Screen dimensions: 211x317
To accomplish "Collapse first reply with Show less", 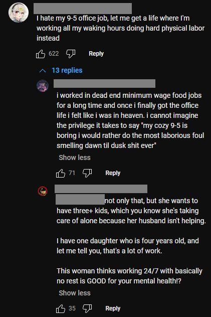I will (x=75, y=157).
